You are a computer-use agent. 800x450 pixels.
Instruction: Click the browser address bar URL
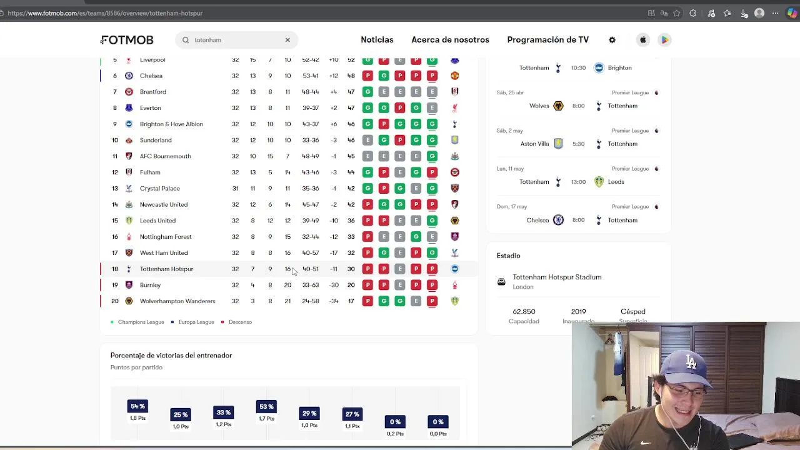105,13
